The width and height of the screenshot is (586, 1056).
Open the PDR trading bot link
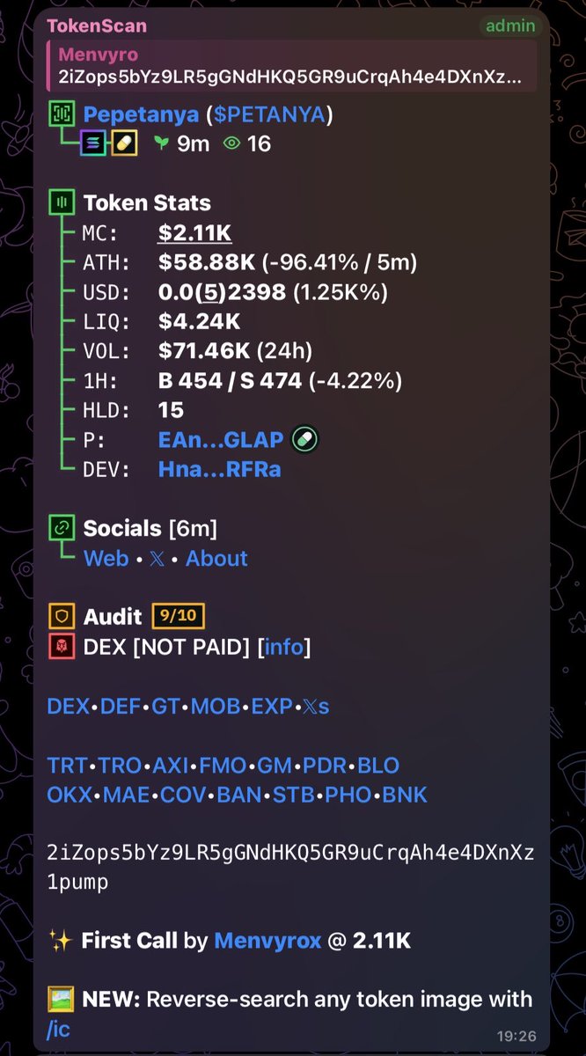(x=325, y=765)
